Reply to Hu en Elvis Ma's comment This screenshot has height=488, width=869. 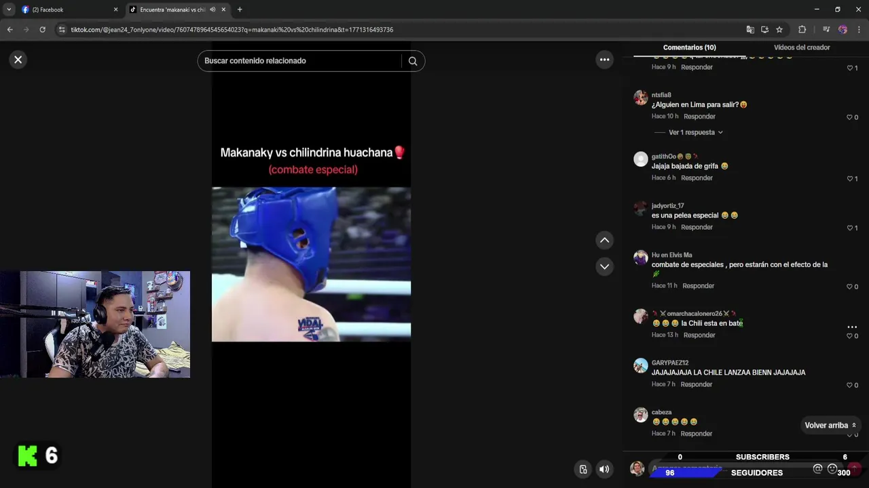coord(698,286)
